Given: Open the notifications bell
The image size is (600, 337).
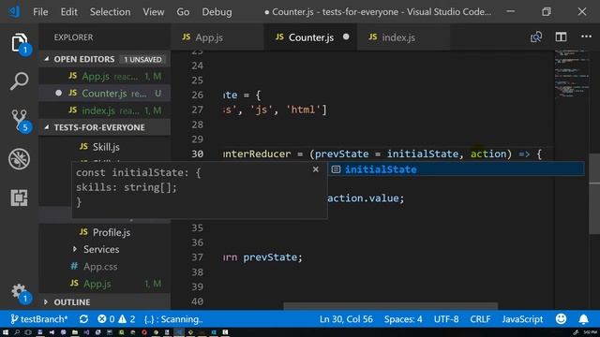Looking at the screenshot, I should coord(583,319).
